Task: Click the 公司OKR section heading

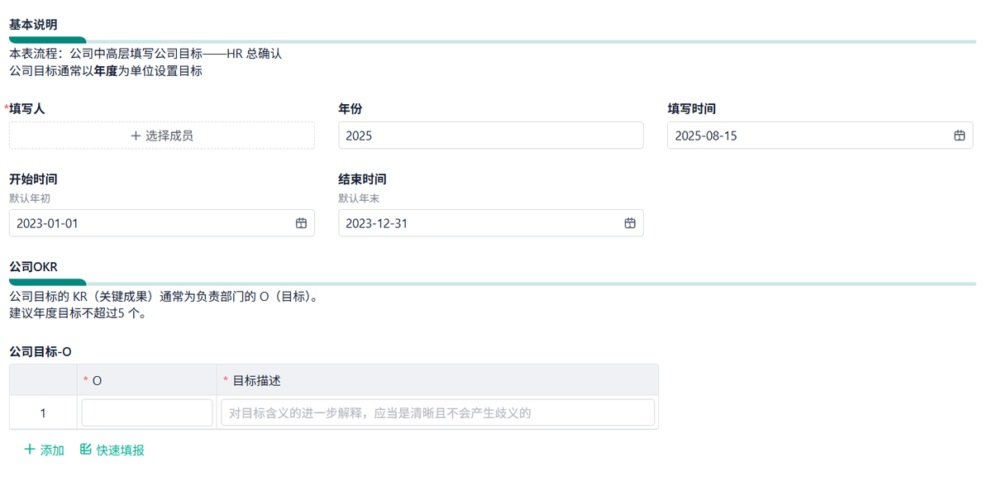Action: [x=33, y=266]
